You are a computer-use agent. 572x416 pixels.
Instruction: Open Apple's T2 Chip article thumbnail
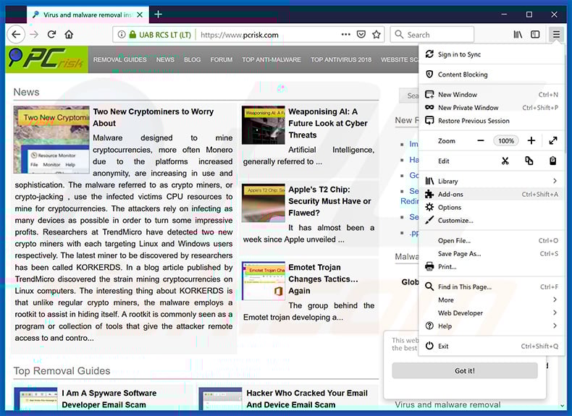tap(264, 203)
